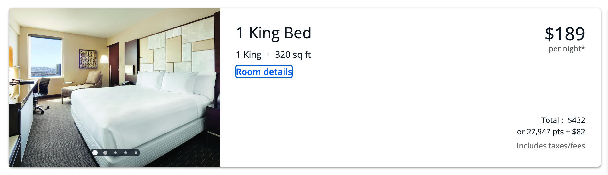
Task: Click the "per night*" label
Action: [x=566, y=49]
